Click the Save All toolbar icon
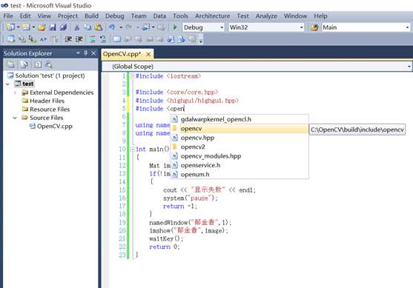Image resolution: width=413 pixels, height=288 pixels. pos(63,27)
